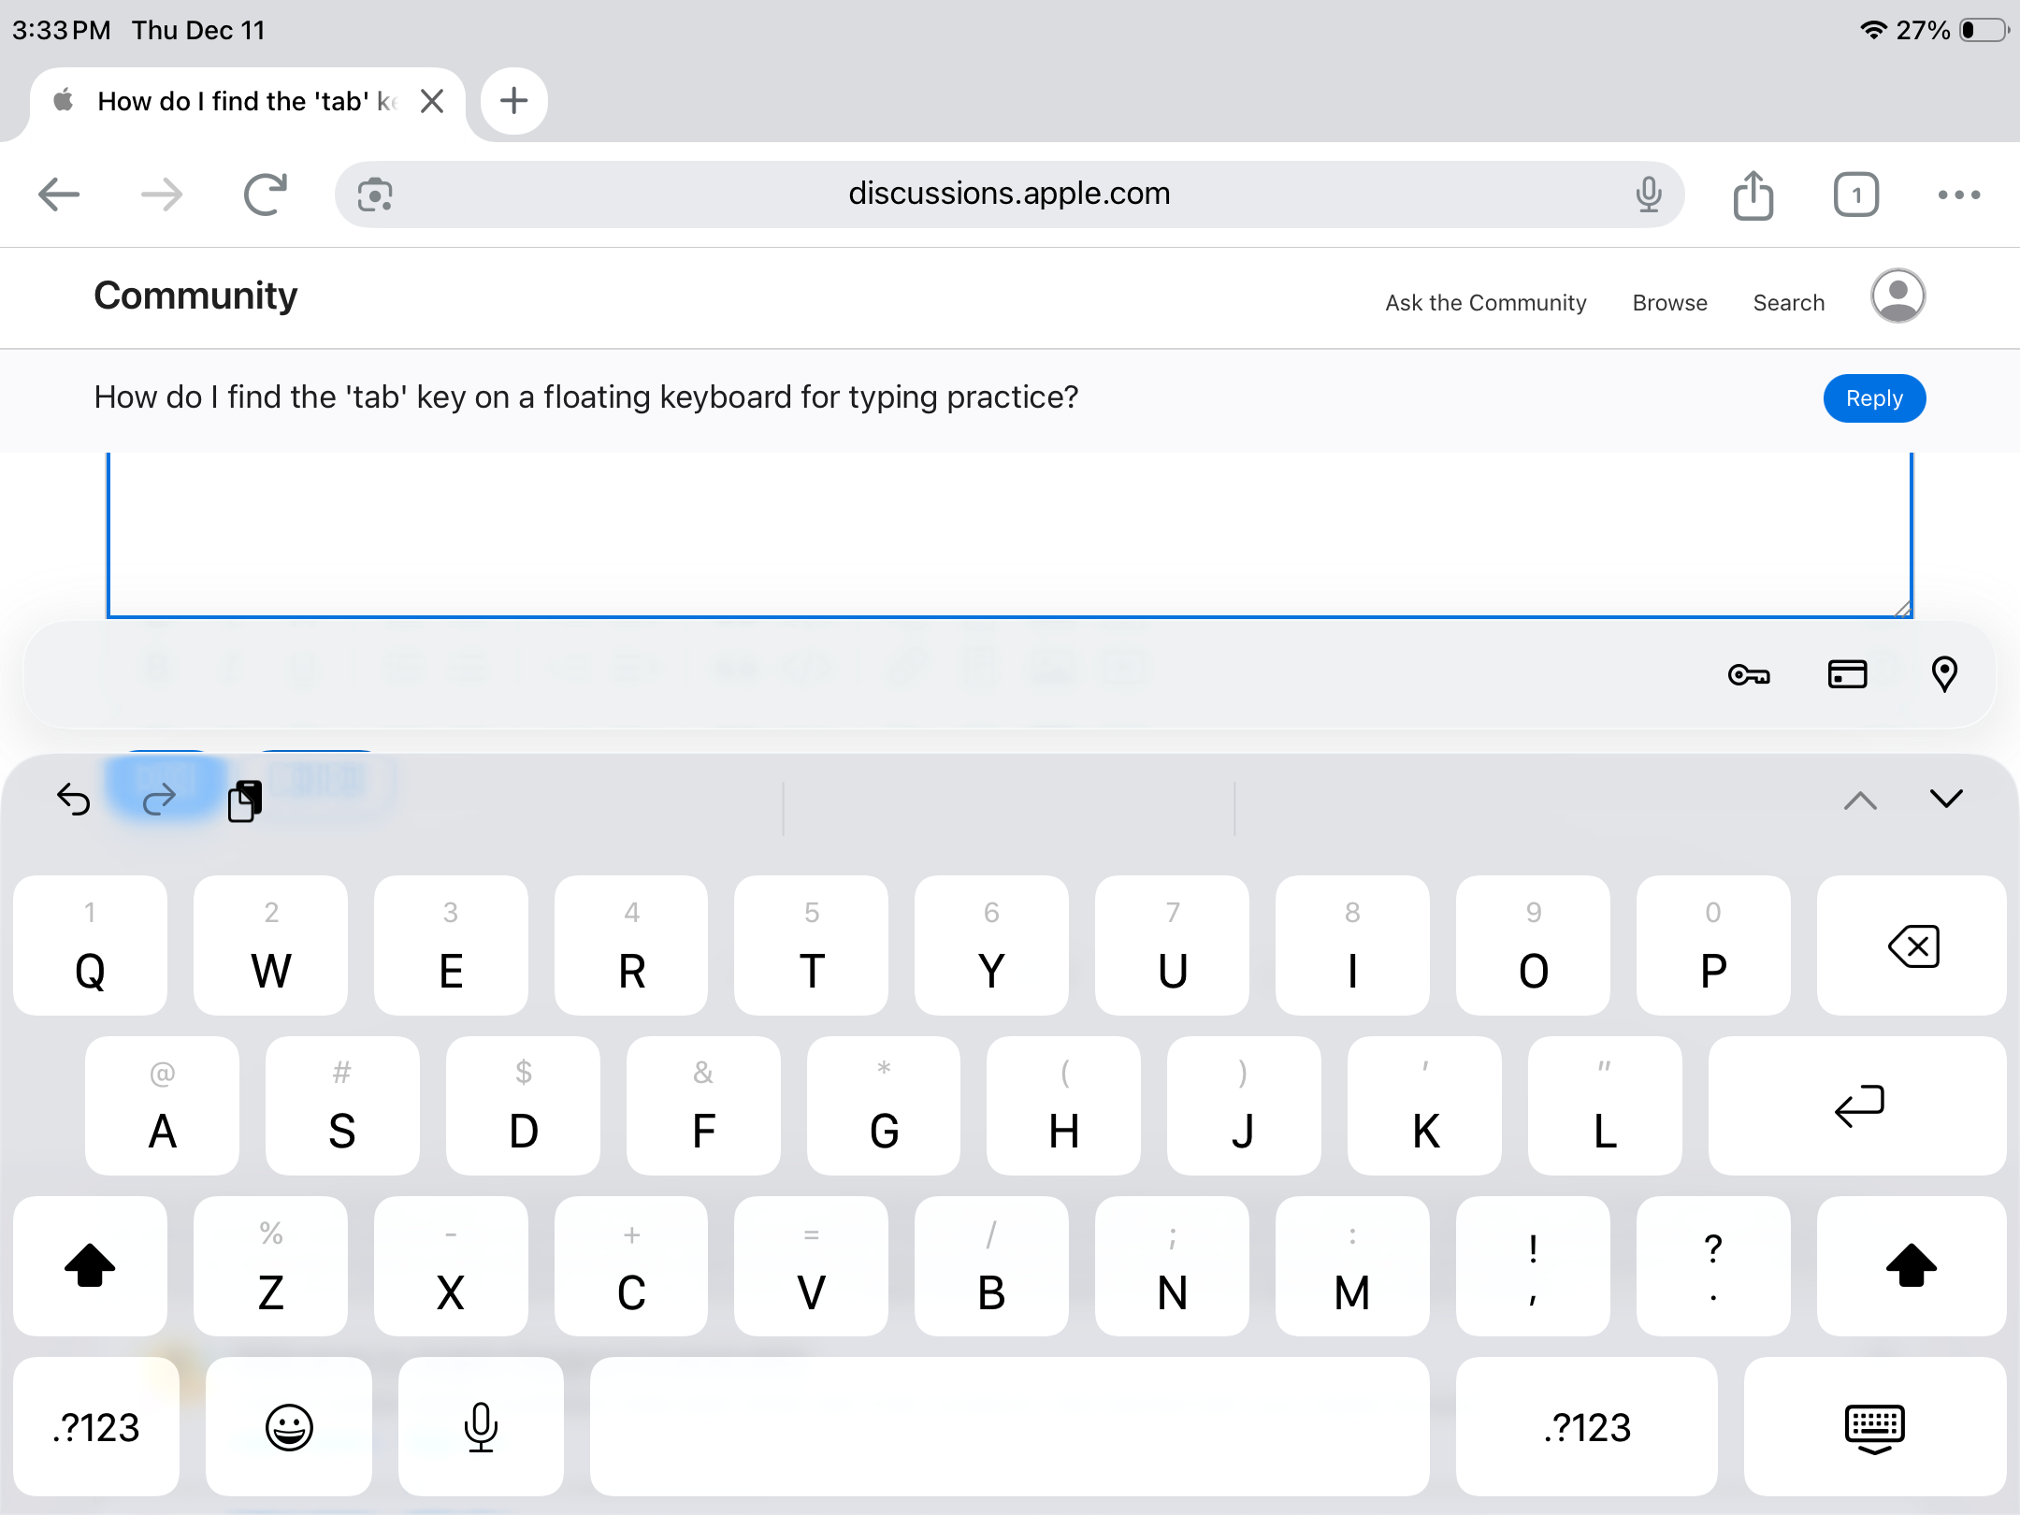
Task: Open saved passwords key icon
Action: click(1748, 674)
